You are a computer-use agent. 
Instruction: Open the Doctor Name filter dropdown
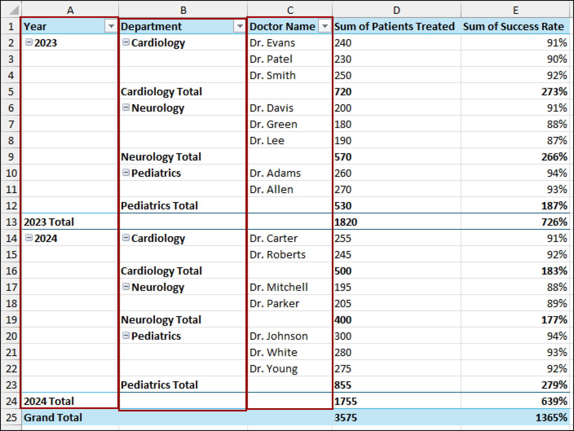click(325, 26)
